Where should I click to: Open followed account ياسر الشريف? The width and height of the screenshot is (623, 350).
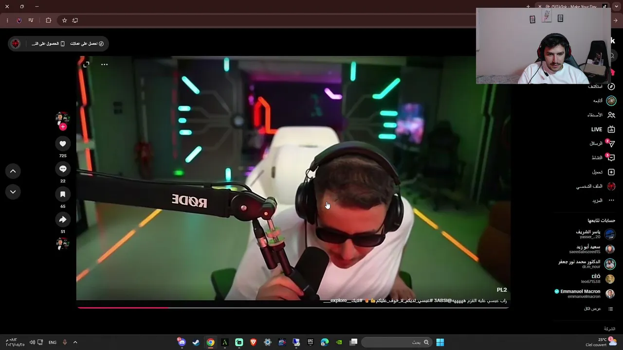pyautogui.click(x=595, y=234)
